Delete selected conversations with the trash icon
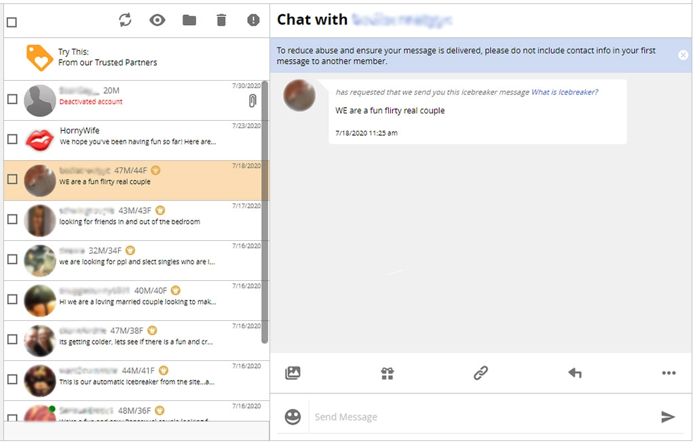The image size is (695, 443). click(x=221, y=20)
